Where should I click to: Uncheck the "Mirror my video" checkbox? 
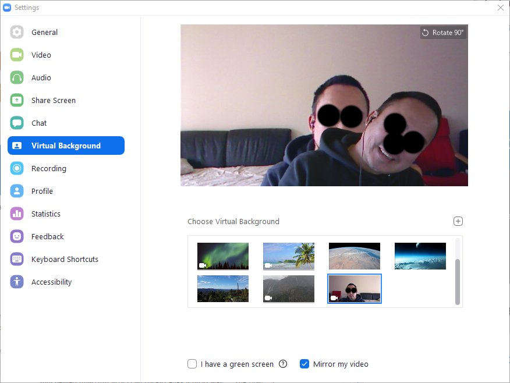304,364
